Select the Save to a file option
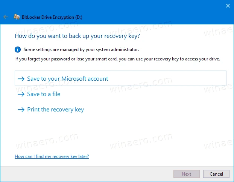 (44, 94)
